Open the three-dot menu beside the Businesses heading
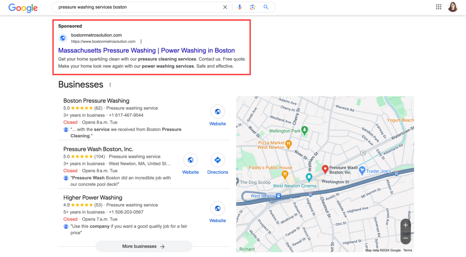 coord(110,84)
